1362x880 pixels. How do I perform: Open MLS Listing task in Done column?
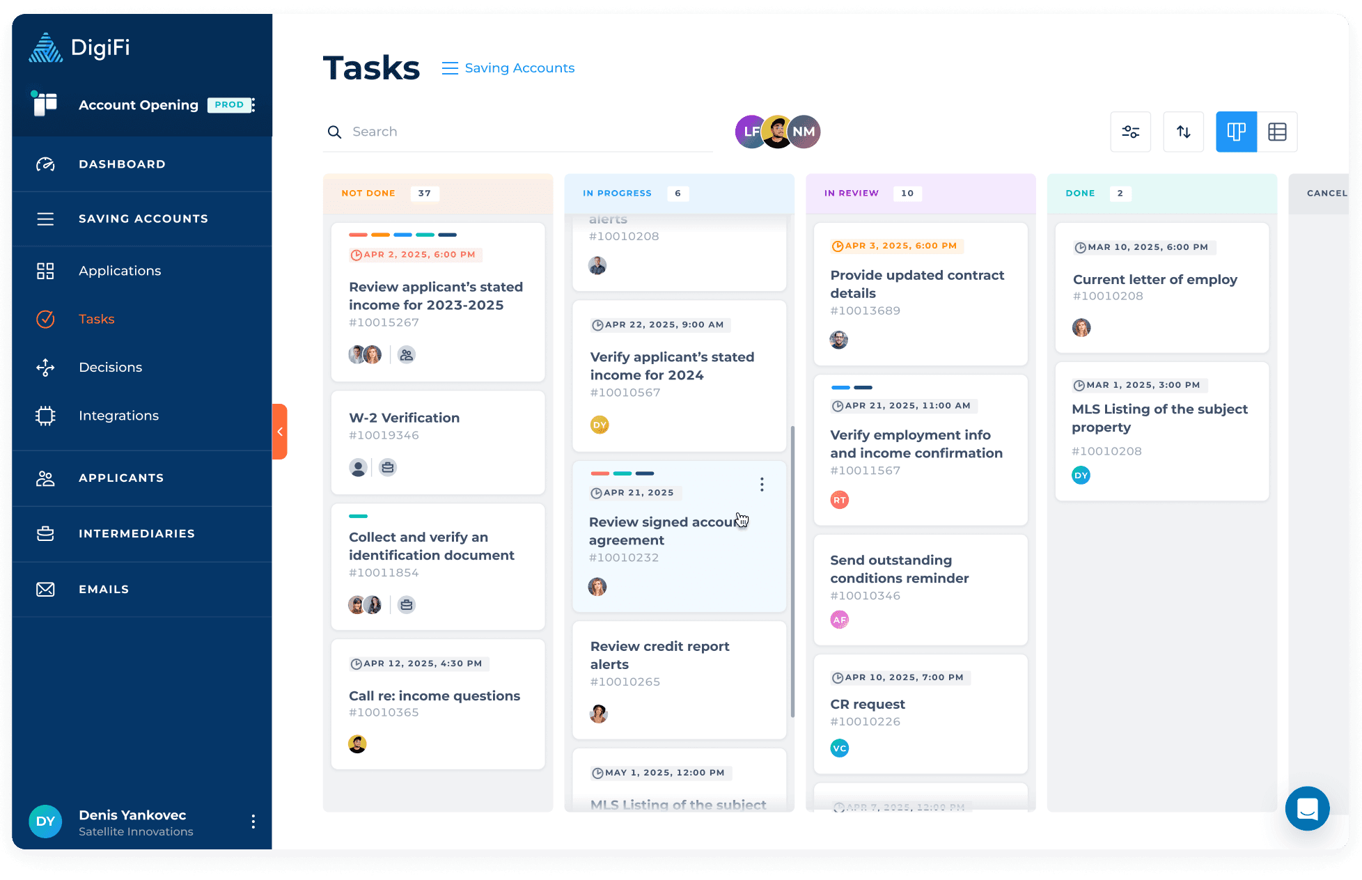[x=1162, y=431]
